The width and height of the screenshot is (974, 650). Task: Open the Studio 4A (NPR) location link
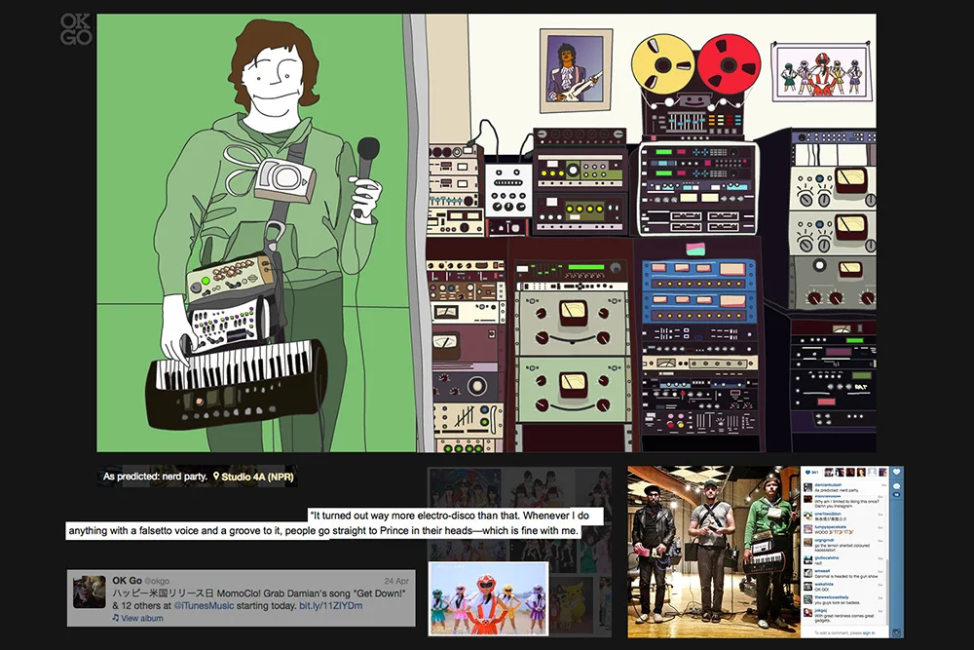click(257, 477)
